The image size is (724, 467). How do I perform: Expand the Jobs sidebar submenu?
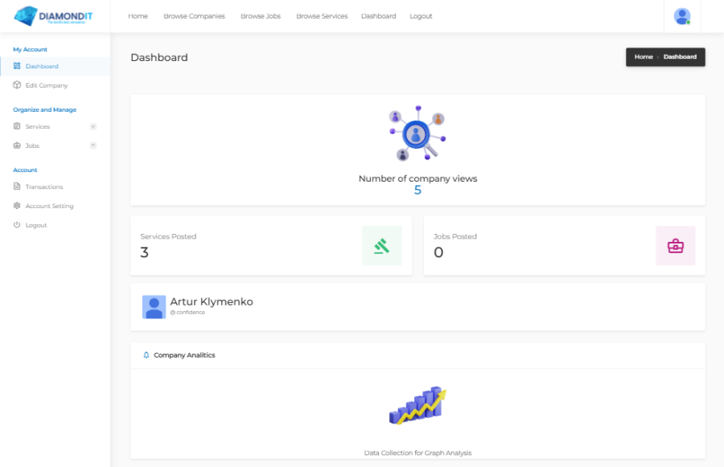pos(94,145)
